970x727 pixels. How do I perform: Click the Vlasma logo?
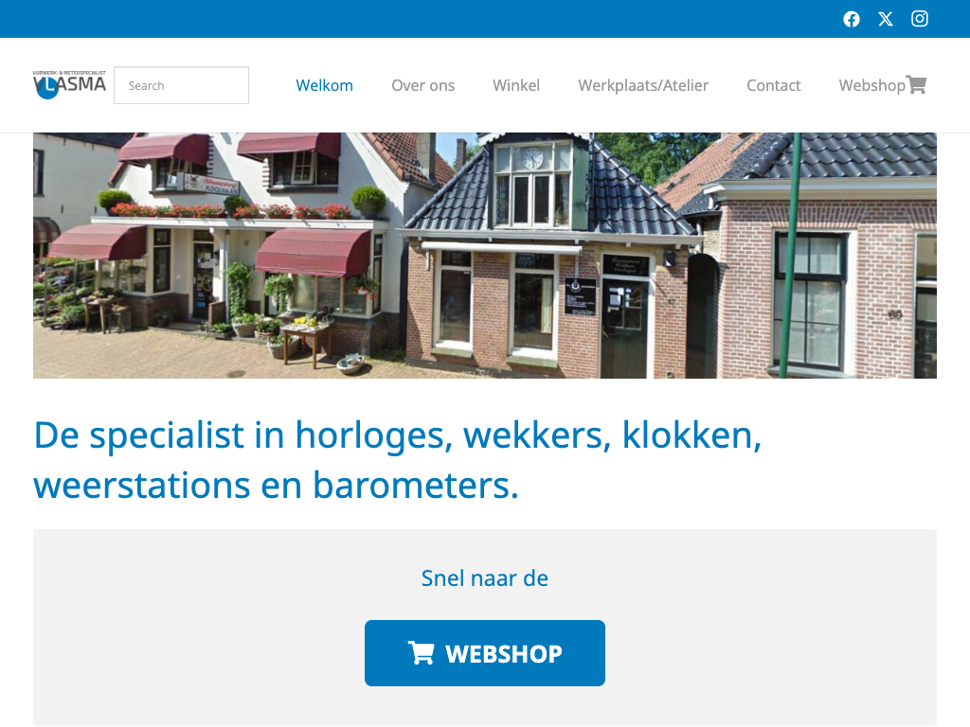point(69,84)
